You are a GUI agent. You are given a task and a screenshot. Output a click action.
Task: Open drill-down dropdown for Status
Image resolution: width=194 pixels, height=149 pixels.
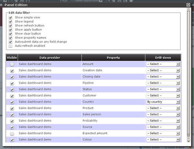[163, 89]
